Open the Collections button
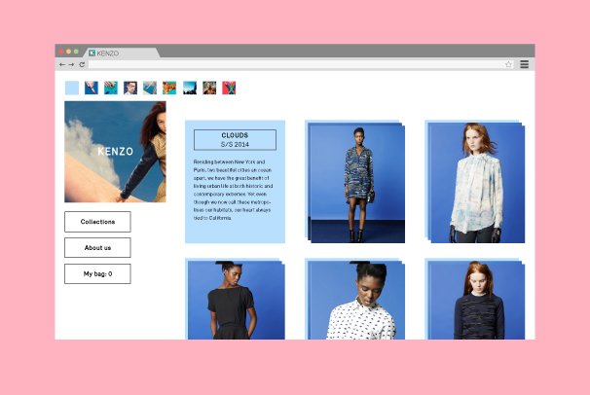Screen dimensions: 590x395 click(x=97, y=222)
